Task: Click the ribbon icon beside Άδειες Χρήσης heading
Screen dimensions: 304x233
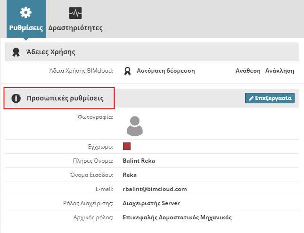Action: click(x=16, y=52)
